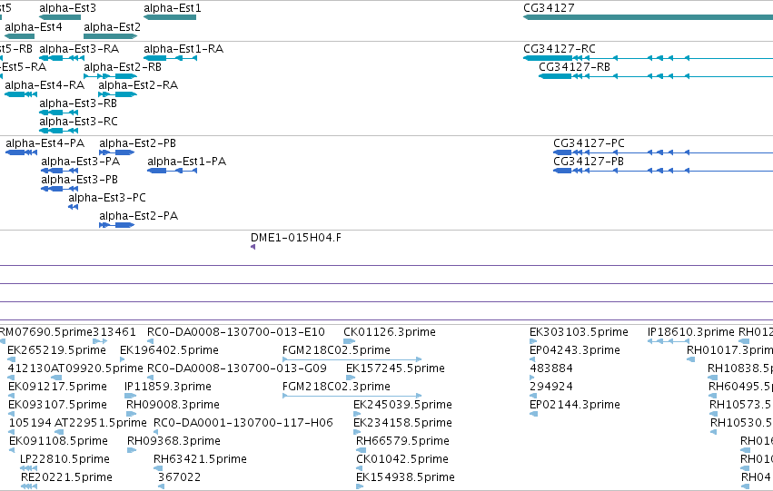Image resolution: width=773 pixels, height=491 pixels.
Task: Select the alpha-Est3 gene label
Action: [67, 8]
